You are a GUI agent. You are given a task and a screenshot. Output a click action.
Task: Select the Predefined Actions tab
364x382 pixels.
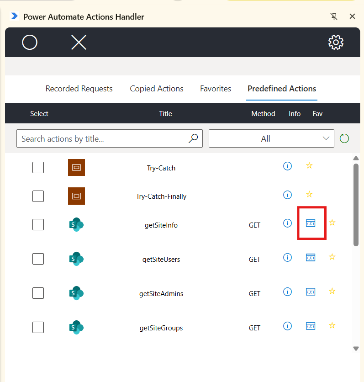(282, 89)
